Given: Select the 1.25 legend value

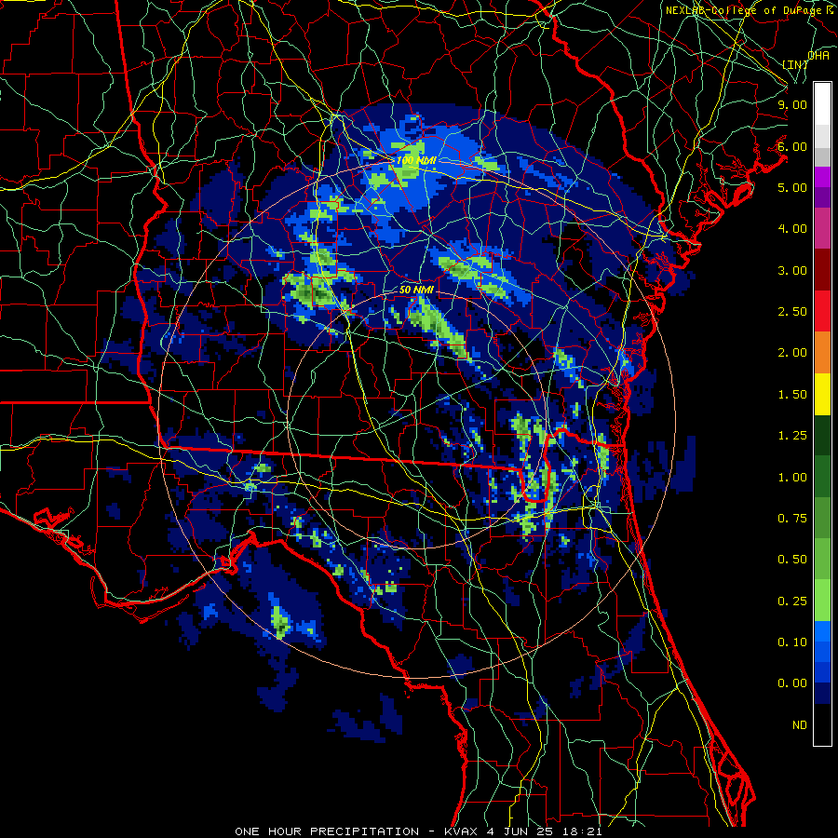Looking at the screenshot, I should coord(792,436).
